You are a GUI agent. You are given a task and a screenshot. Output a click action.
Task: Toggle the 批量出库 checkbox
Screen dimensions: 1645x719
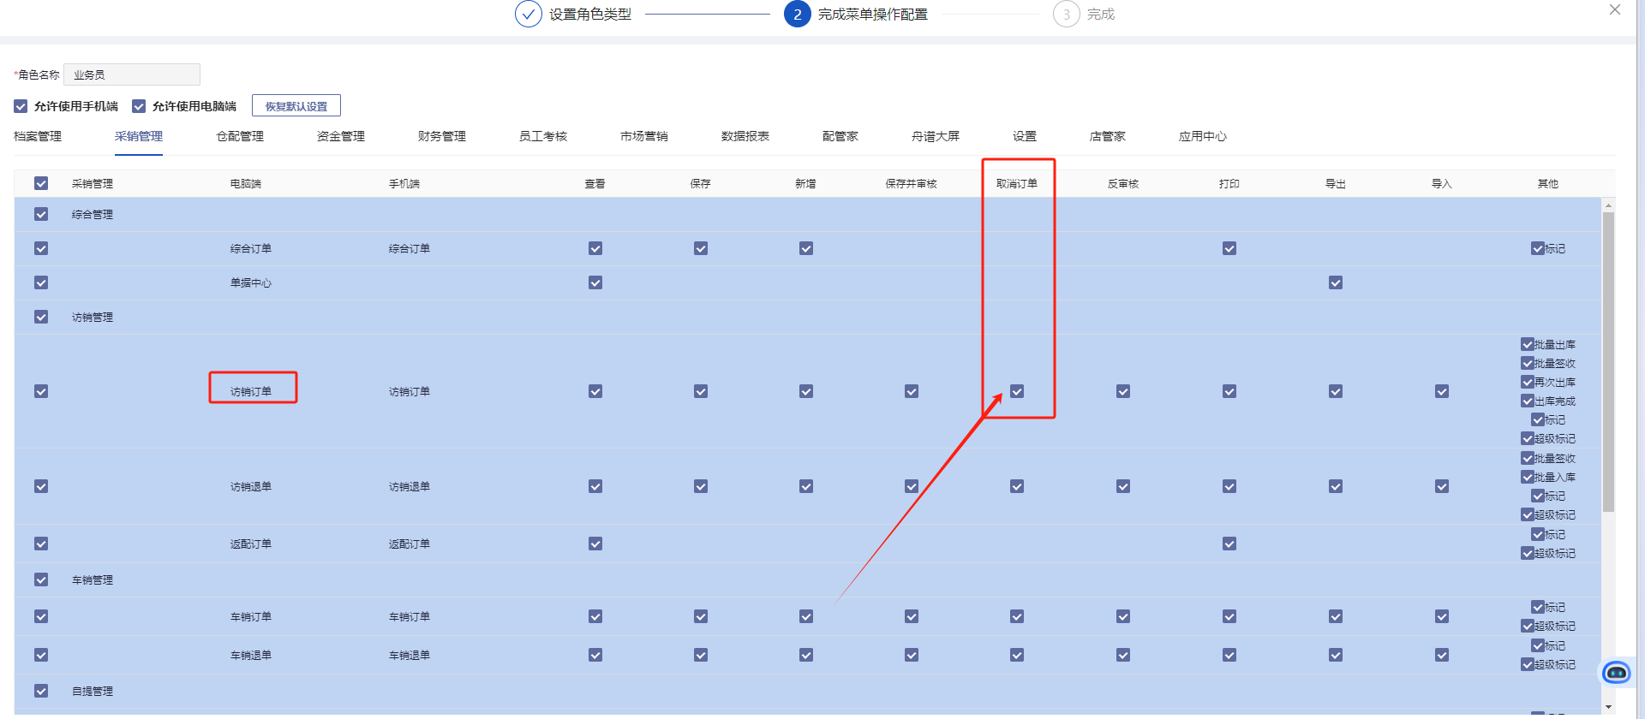pos(1528,344)
